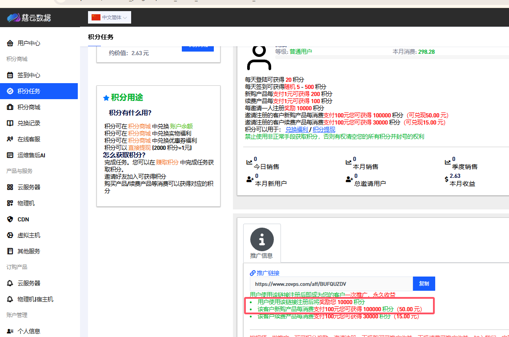Image resolution: width=509 pixels, height=337 pixels.
Task: Open 云服务器 under 产品与服务
Action: click(29, 187)
